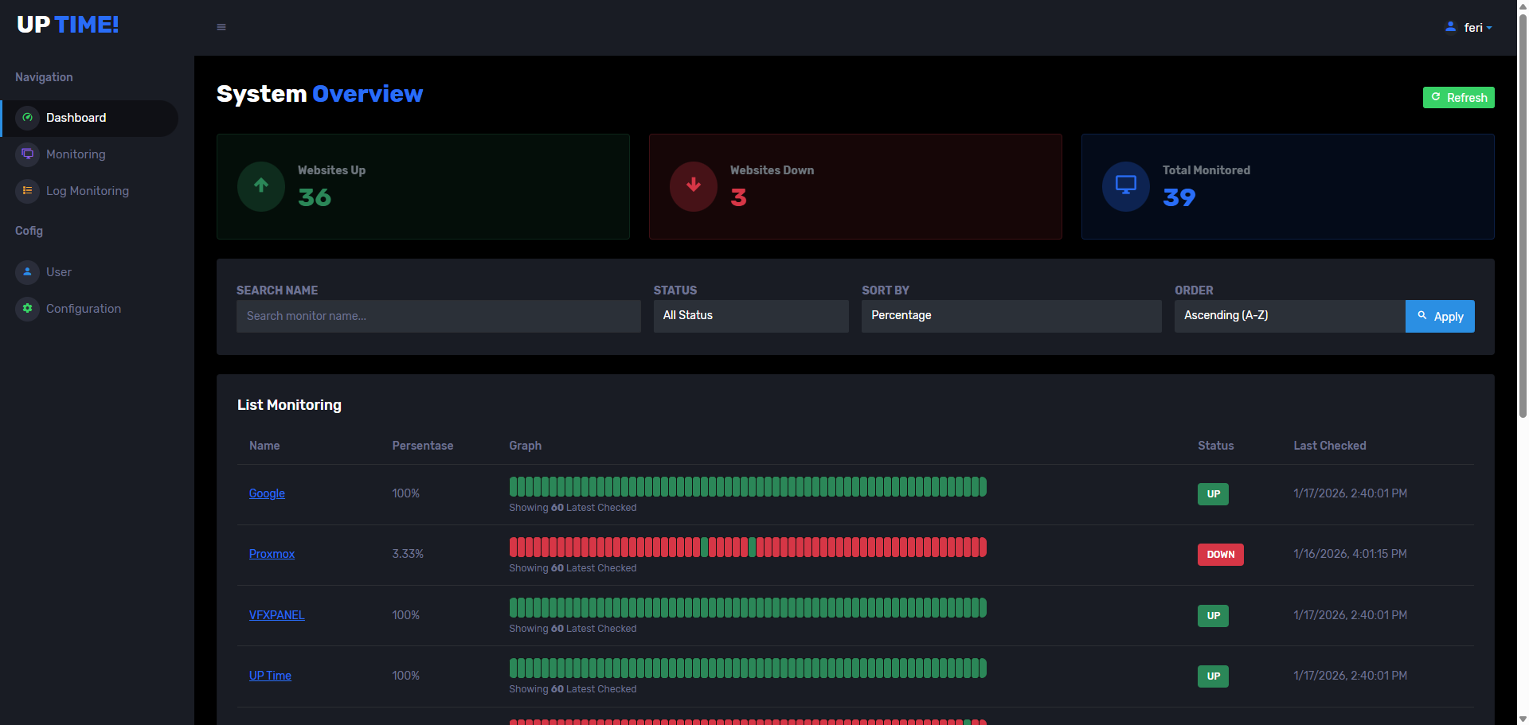Screen dimensions: 1529x725
Task: Open the Sort By Percentage dropdown
Action: pos(1011,316)
